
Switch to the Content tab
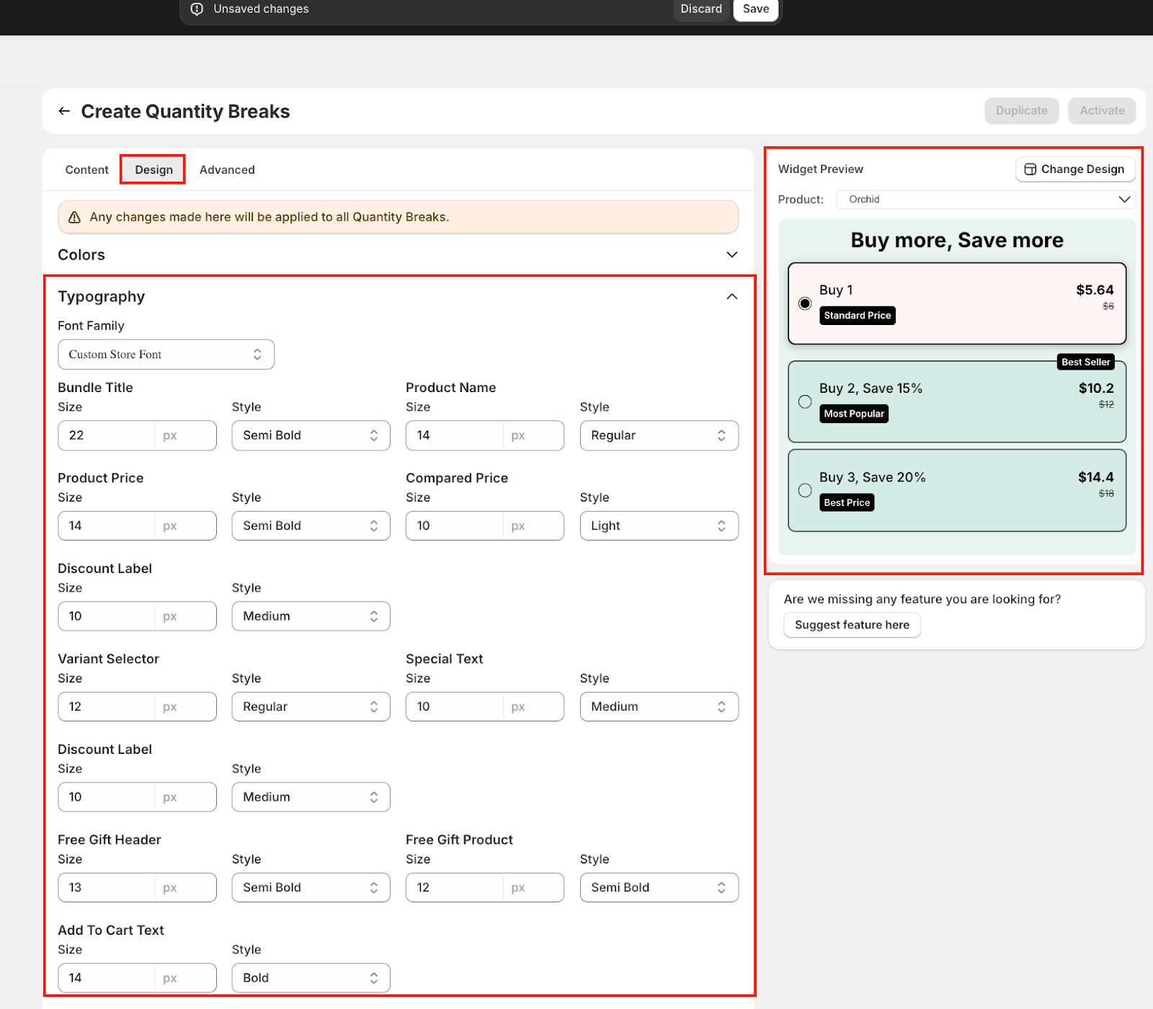click(86, 170)
